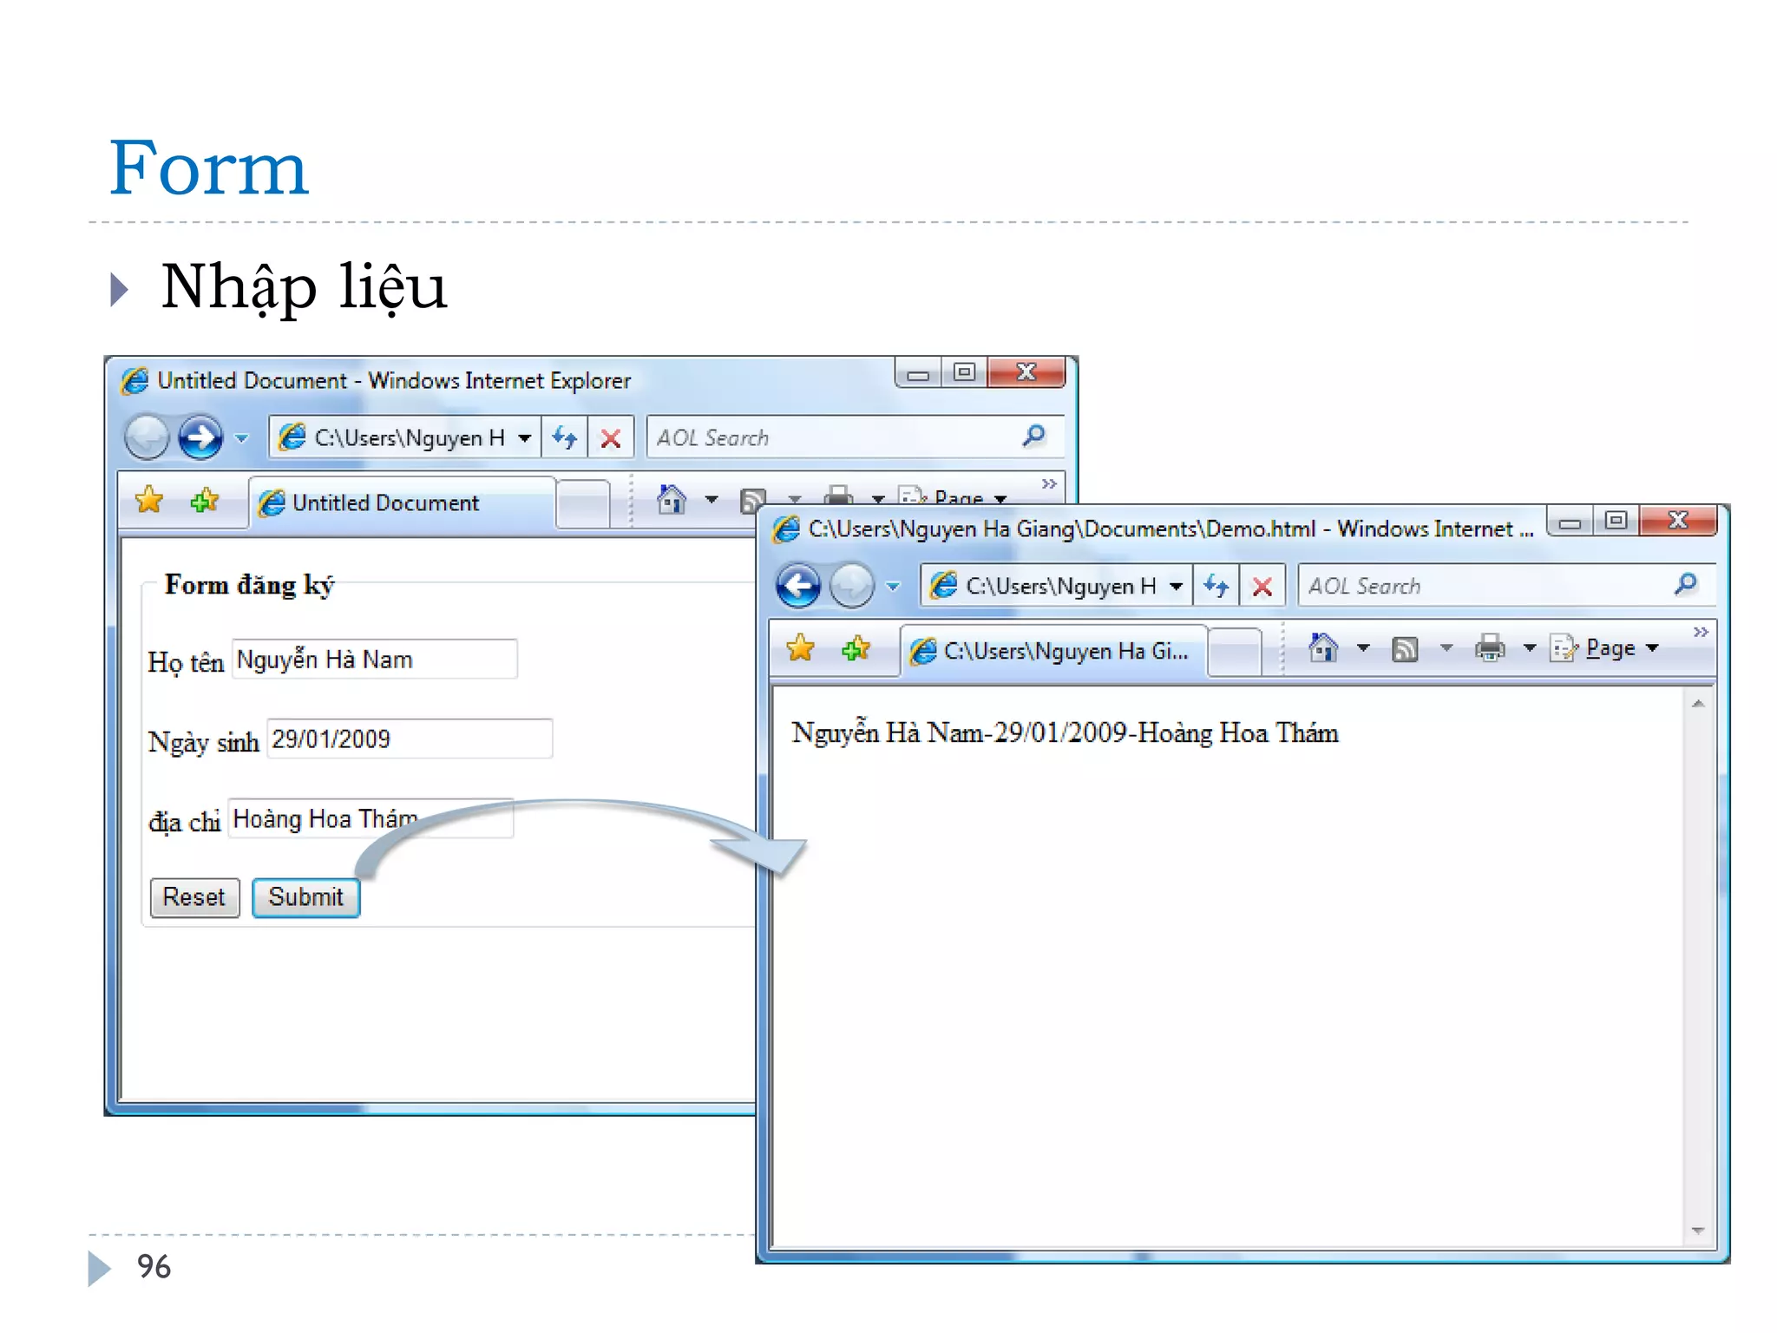This screenshot has height=1333, width=1777.
Task: Close the Demo.html window
Action: point(1678,522)
